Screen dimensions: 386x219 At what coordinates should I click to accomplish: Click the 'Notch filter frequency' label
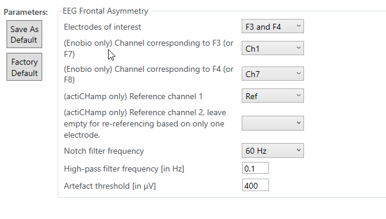coord(104,151)
